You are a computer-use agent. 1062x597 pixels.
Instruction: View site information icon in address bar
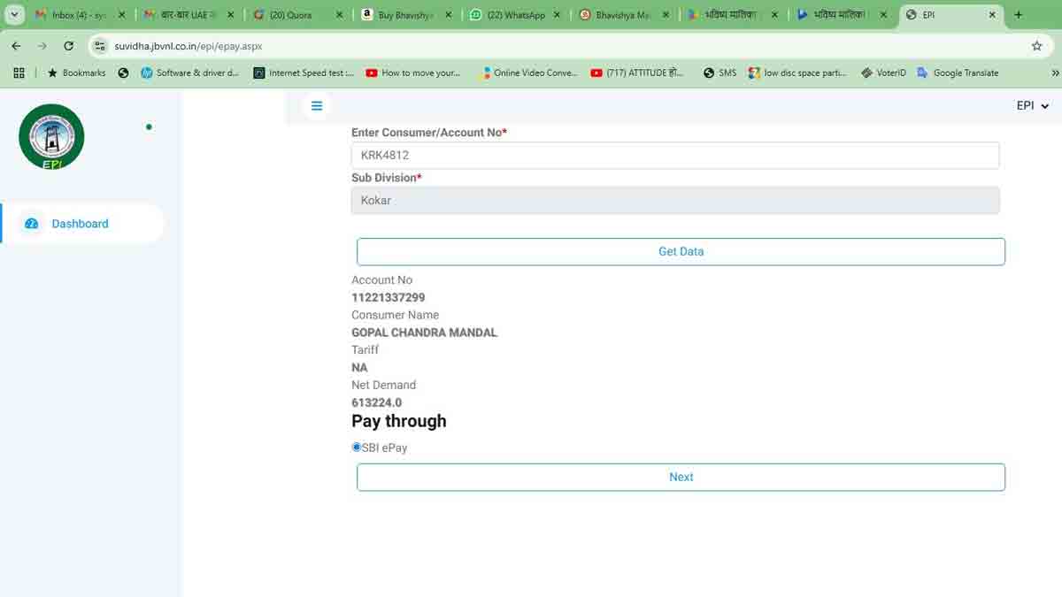click(x=99, y=46)
